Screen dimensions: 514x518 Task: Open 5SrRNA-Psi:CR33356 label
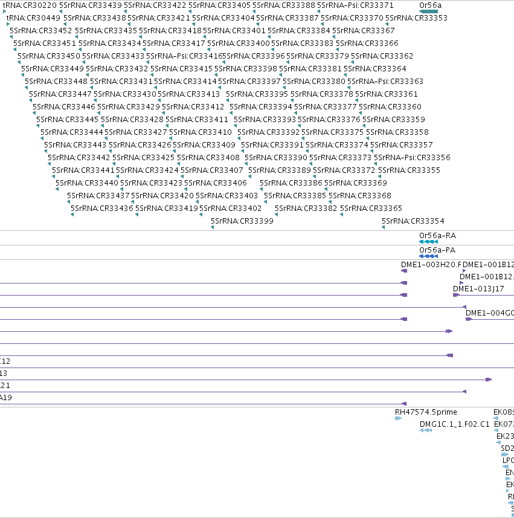[412, 158]
